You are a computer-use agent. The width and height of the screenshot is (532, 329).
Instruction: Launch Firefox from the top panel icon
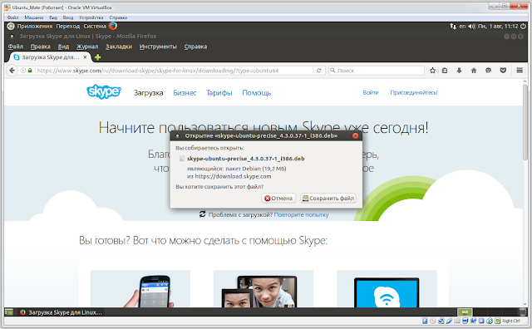point(113,26)
